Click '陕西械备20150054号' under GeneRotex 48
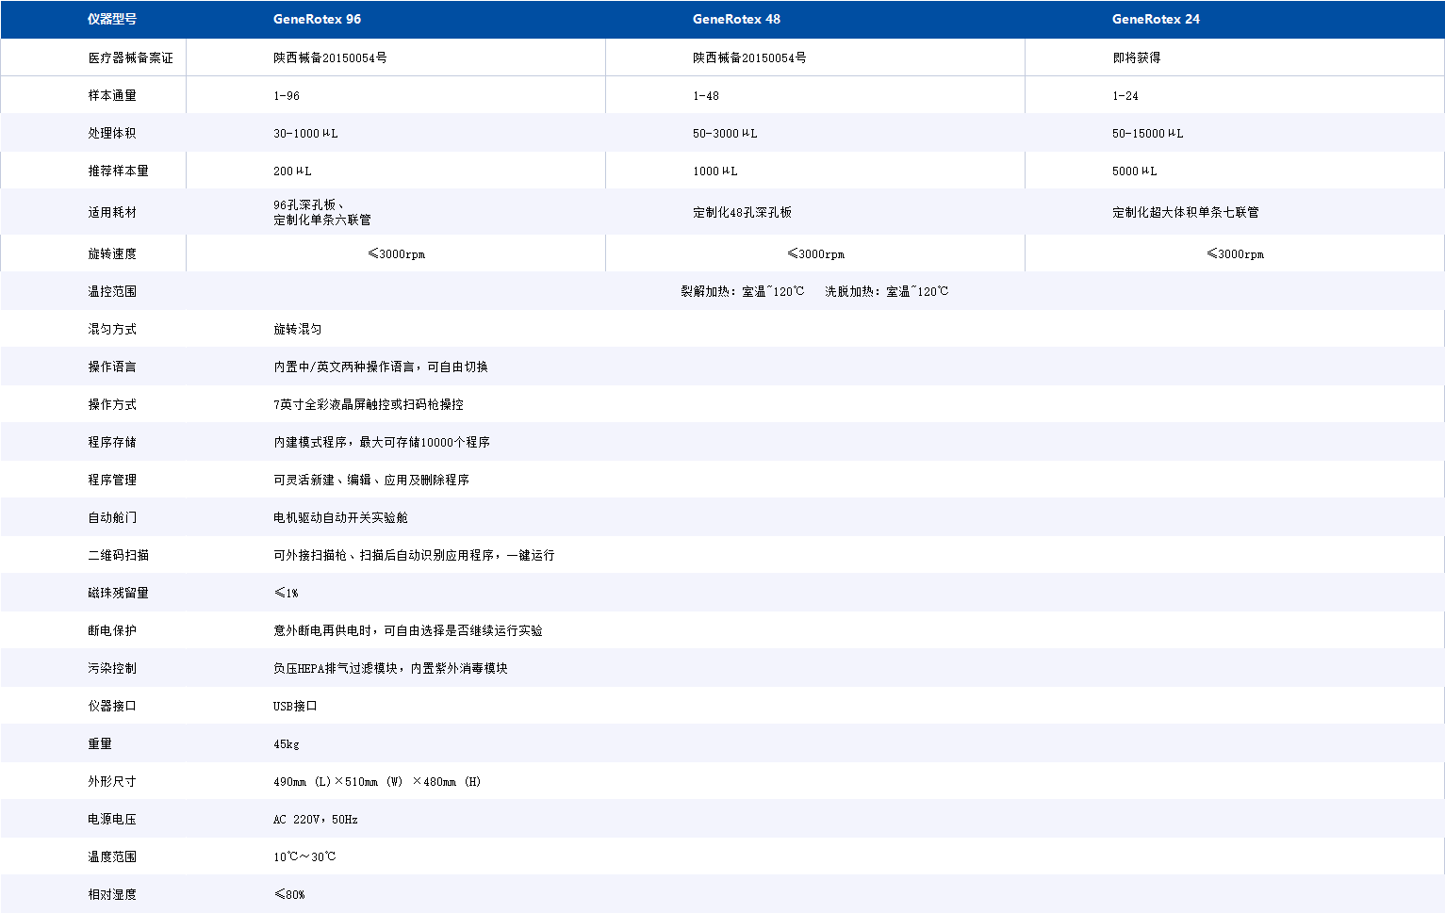 point(749,57)
